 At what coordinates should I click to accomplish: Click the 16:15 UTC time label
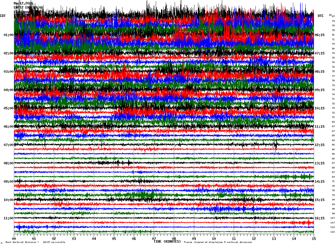pyautogui.click(x=320, y=218)
